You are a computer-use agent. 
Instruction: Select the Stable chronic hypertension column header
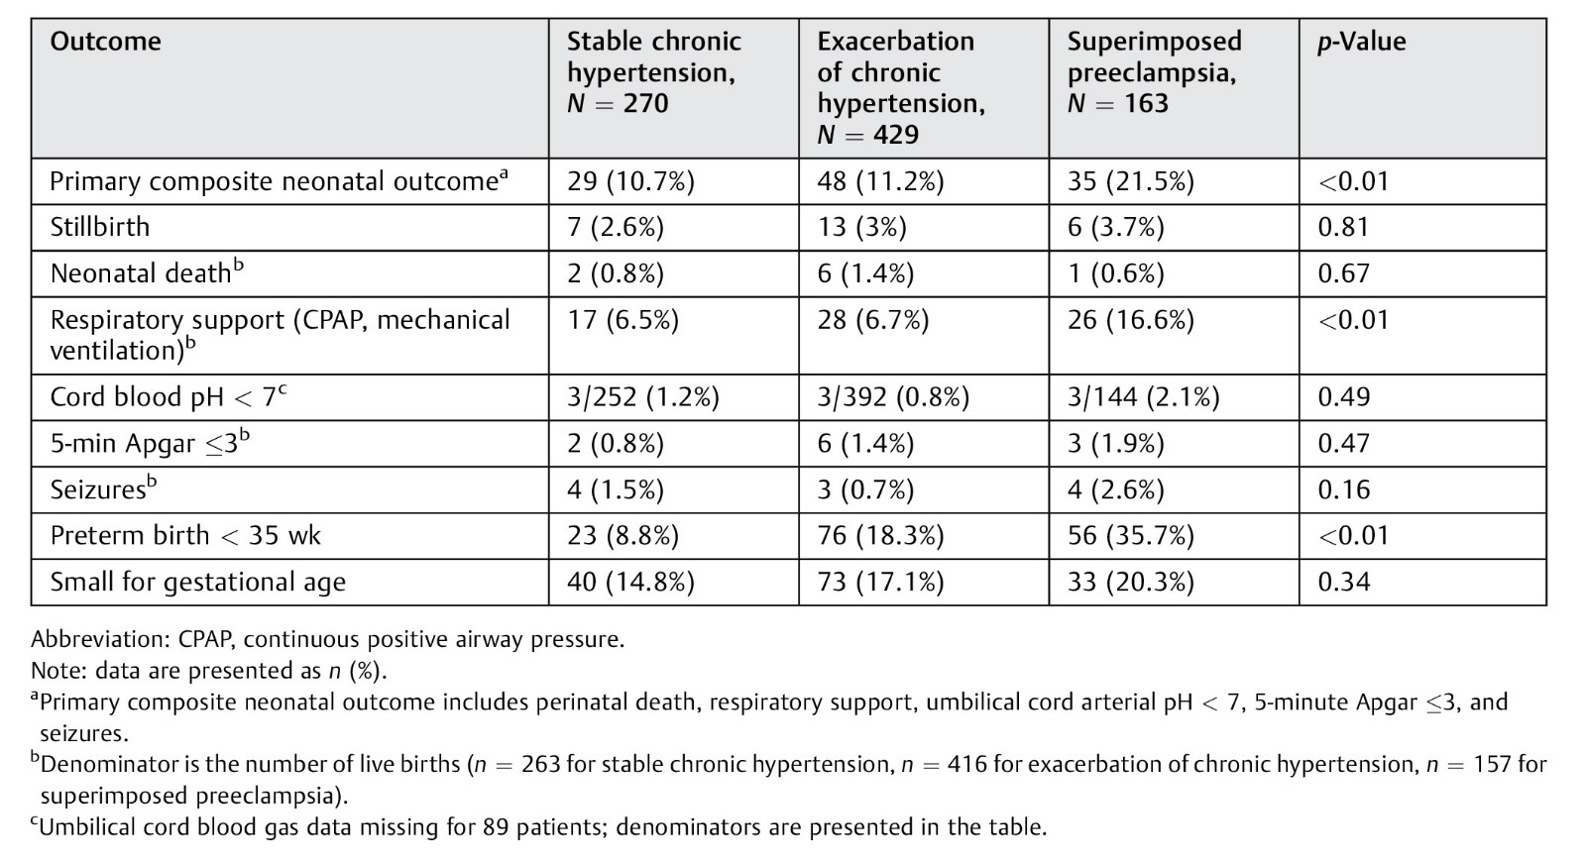653,72
